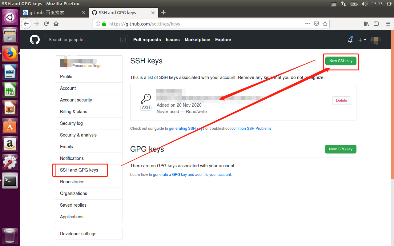The height and width of the screenshot is (246, 394).
Task: Click the browser forward arrow
Action: click(36, 24)
